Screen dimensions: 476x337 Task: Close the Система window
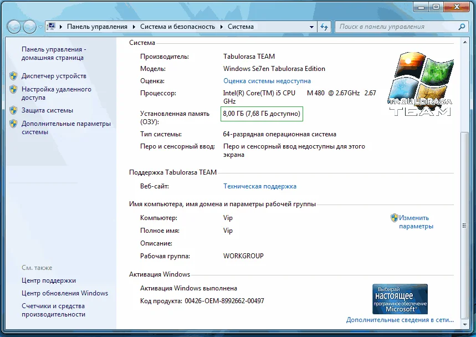click(457, 7)
